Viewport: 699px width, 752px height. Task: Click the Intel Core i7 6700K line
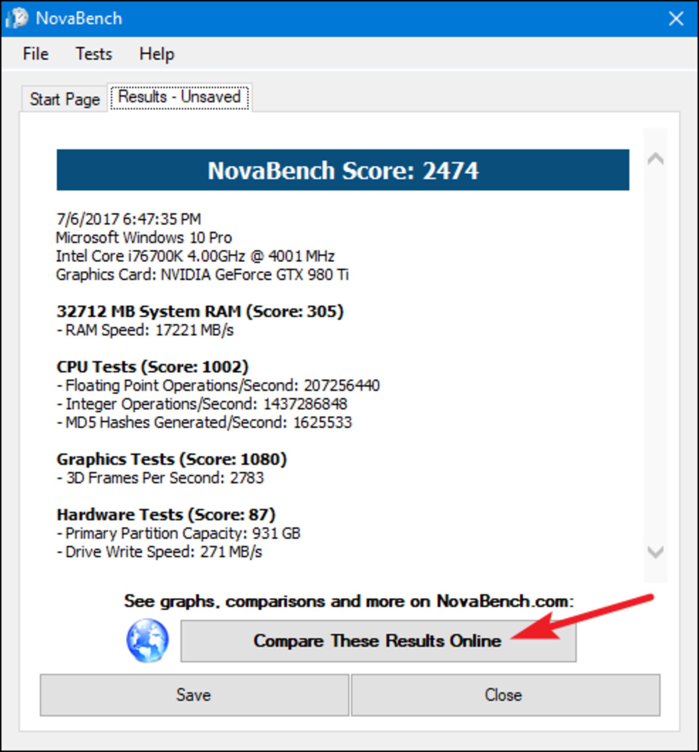click(x=195, y=256)
